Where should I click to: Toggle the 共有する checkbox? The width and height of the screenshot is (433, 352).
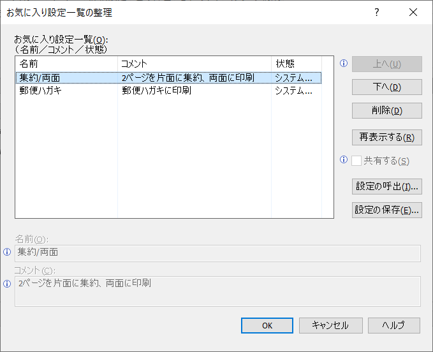point(356,161)
